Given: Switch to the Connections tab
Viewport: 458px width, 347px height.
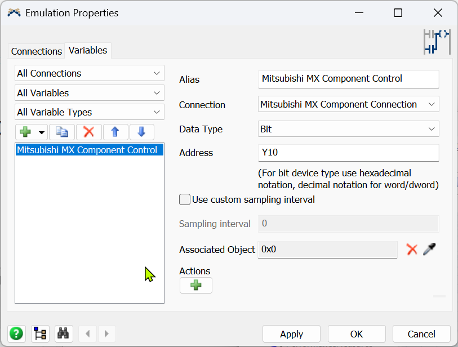Looking at the screenshot, I should (37, 51).
